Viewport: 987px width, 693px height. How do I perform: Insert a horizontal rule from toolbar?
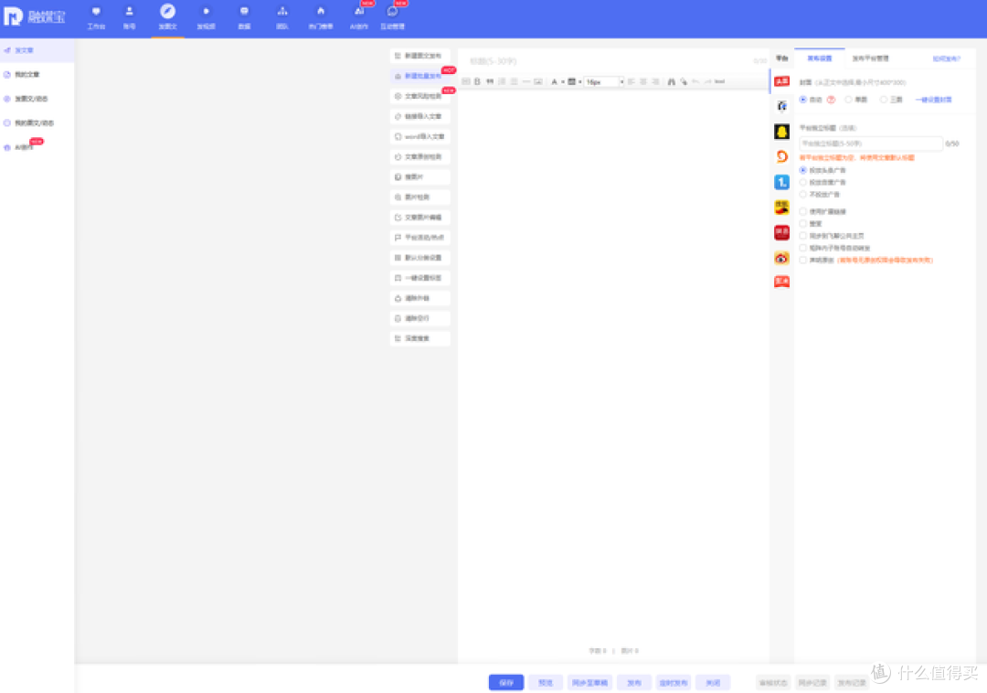526,82
